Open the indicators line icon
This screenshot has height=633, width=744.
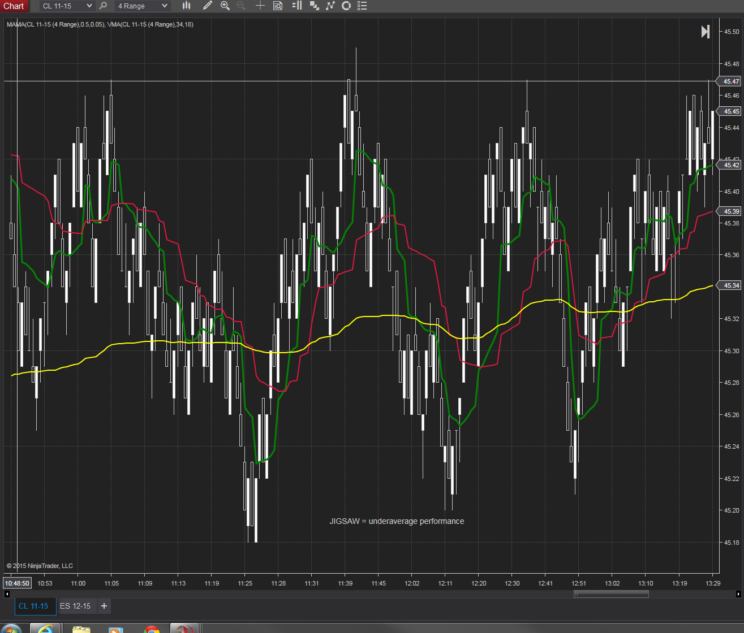pos(330,6)
